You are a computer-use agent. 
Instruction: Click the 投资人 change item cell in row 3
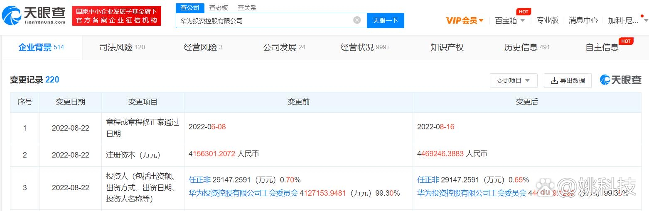pos(143,188)
